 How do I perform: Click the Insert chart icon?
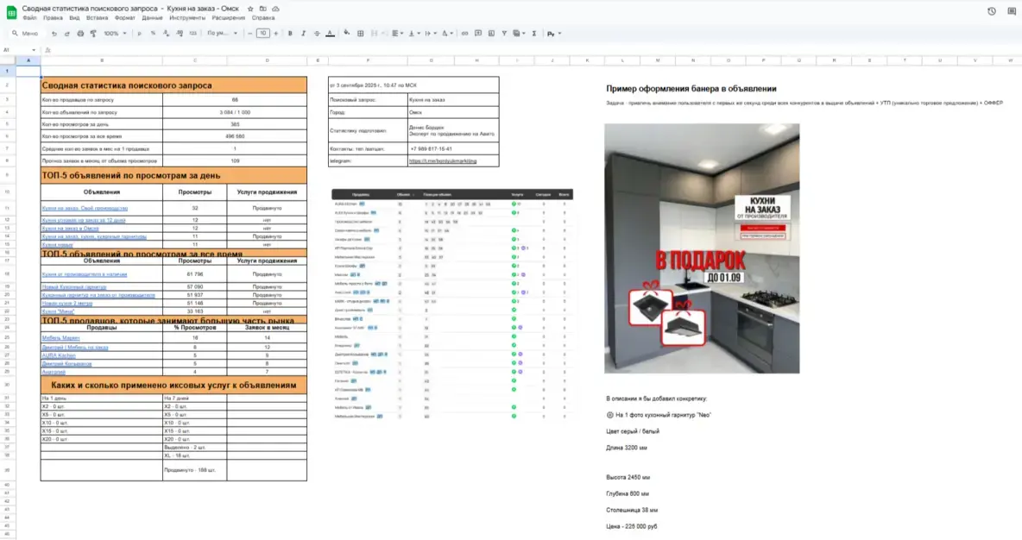click(491, 34)
